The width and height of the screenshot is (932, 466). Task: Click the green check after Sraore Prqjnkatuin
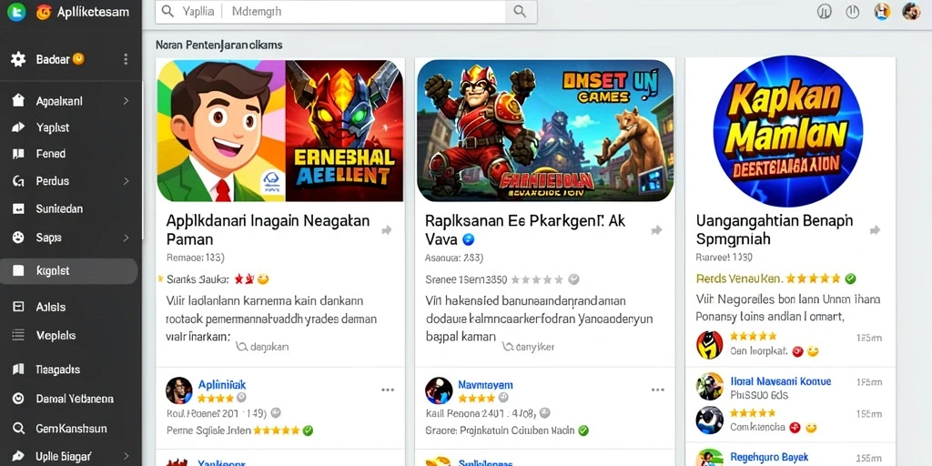583,431
